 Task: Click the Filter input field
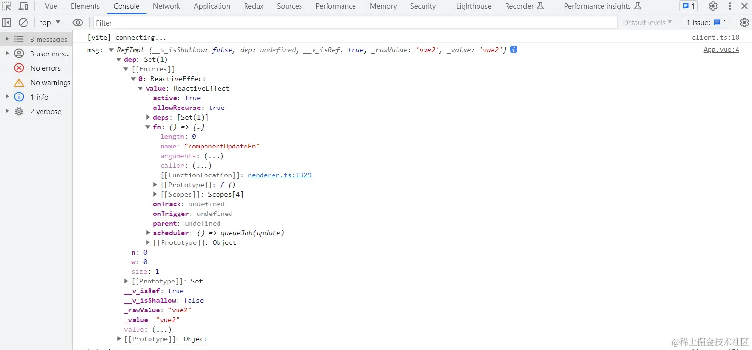tap(355, 23)
